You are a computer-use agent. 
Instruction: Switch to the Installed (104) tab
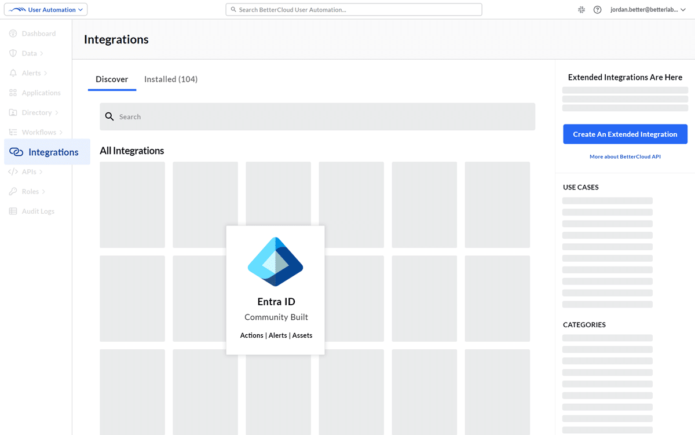pos(171,79)
